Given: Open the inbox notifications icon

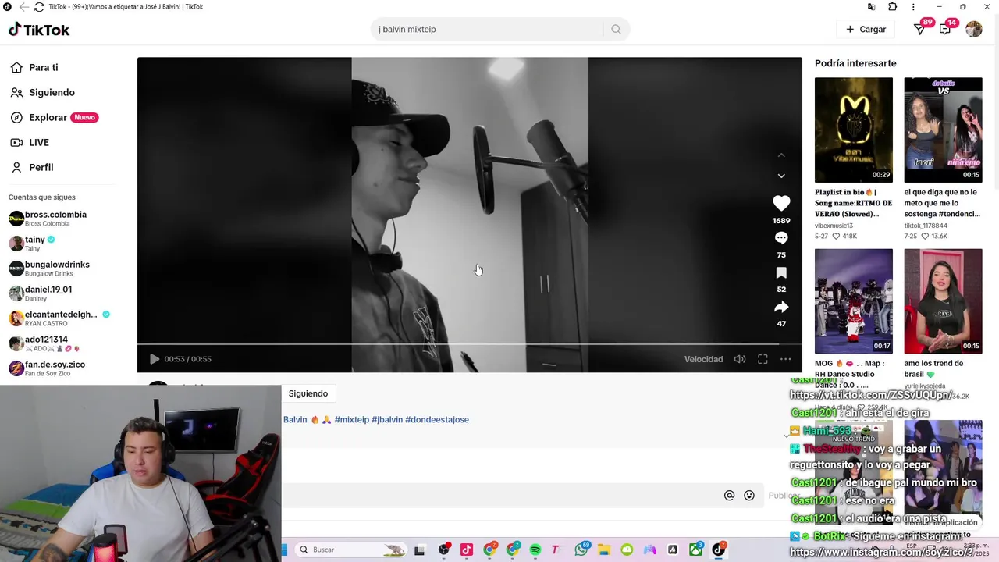Looking at the screenshot, I should click(945, 29).
